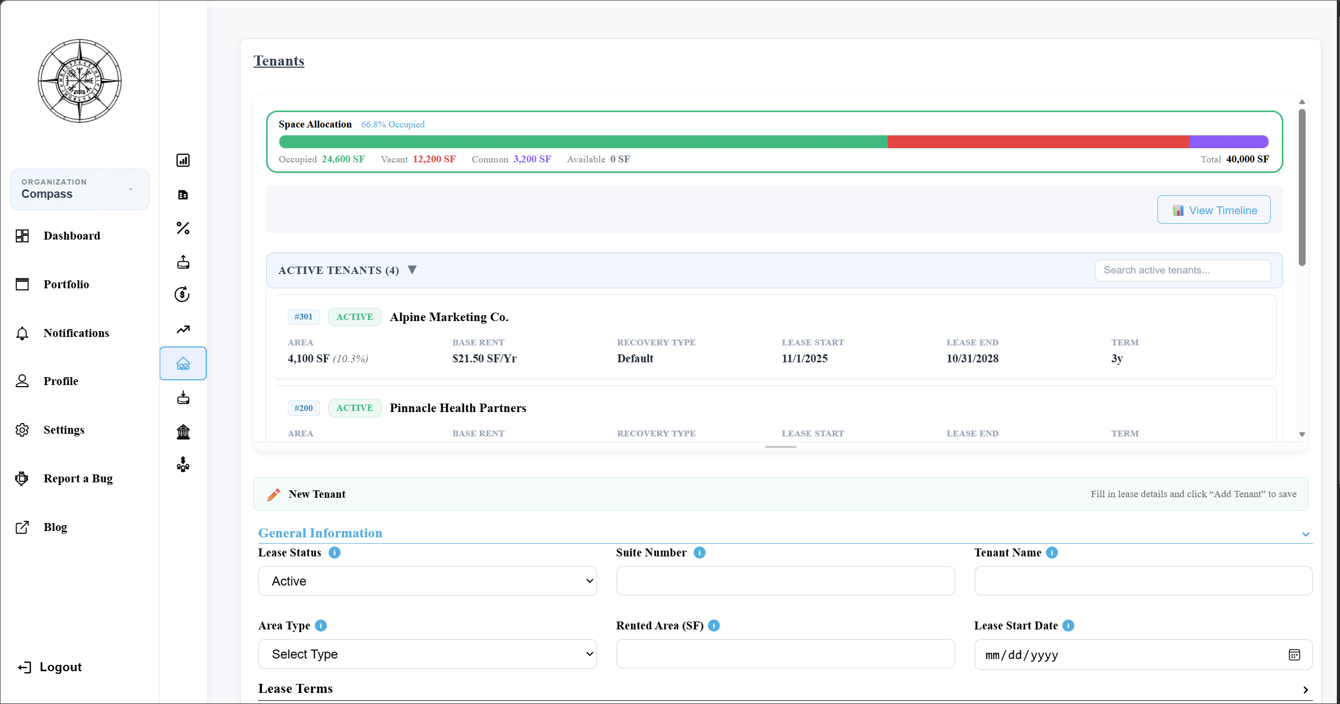This screenshot has width=1340, height=704.
Task: Click the export tray icon
Action: 183,262
